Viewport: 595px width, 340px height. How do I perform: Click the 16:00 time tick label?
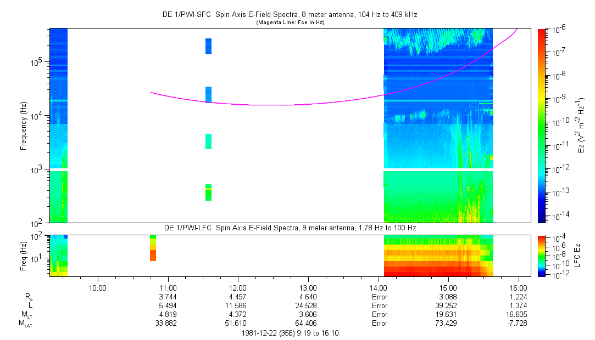[x=518, y=288]
